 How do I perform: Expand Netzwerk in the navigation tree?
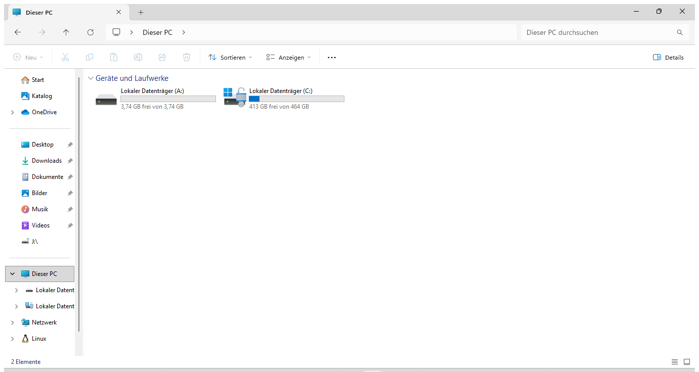(12, 322)
